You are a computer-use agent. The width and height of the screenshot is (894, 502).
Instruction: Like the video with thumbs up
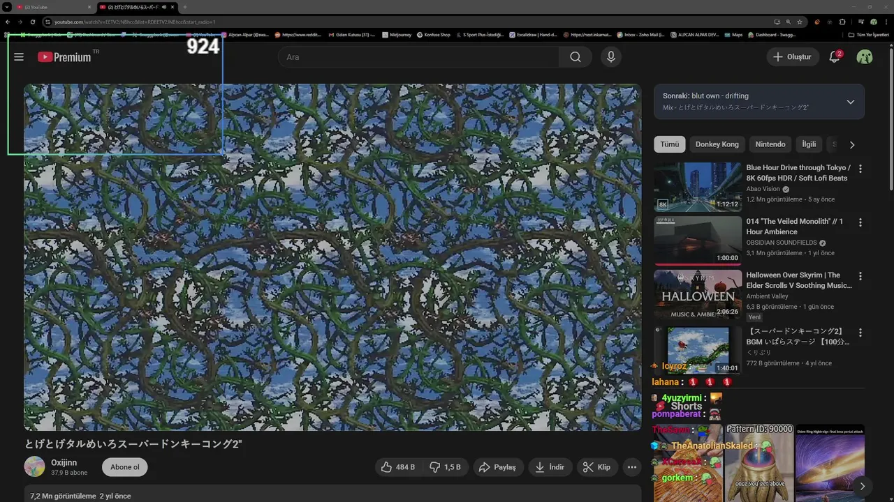point(398,467)
